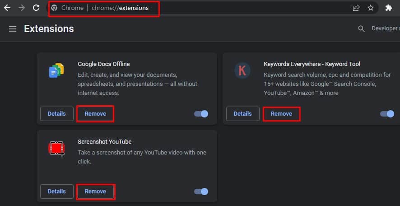Turn off the Keywords Everywhere toggle
This screenshot has height=206, width=400.
pos(387,114)
